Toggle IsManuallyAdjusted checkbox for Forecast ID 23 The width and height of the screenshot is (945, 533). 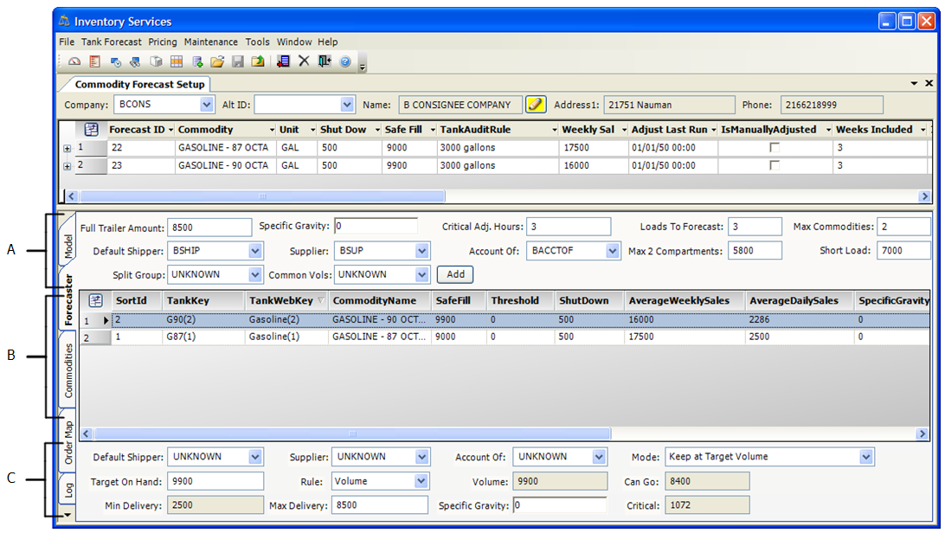[x=775, y=165]
